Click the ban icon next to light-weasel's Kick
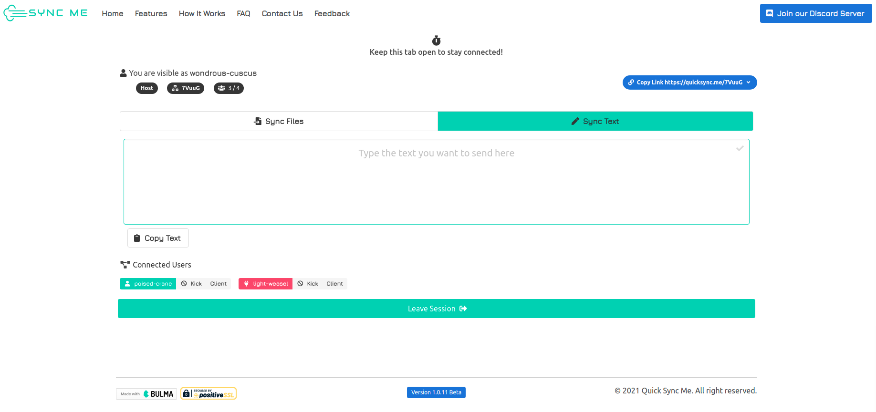Viewport: 876px width, 412px height. [300, 284]
